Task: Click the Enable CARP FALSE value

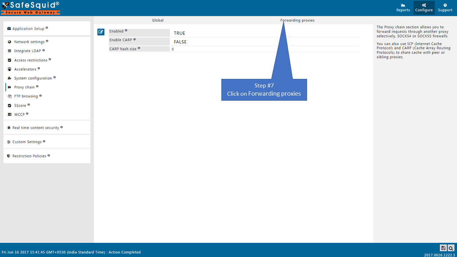Action: coord(180,42)
